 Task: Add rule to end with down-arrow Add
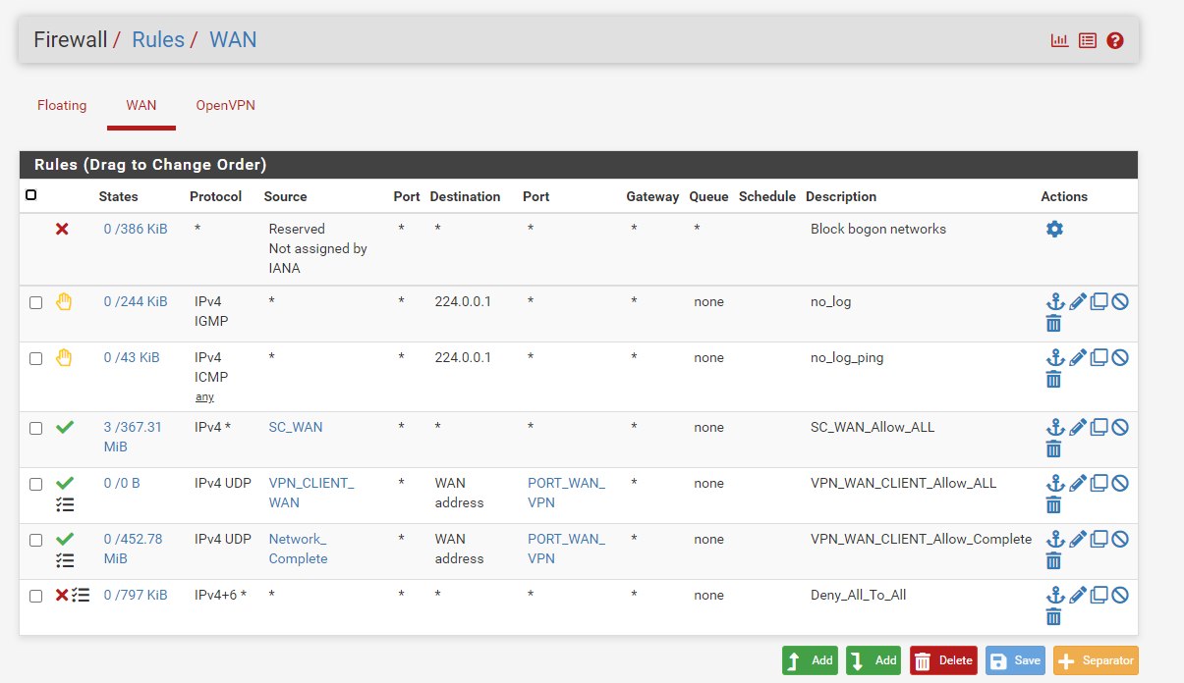[874, 660]
